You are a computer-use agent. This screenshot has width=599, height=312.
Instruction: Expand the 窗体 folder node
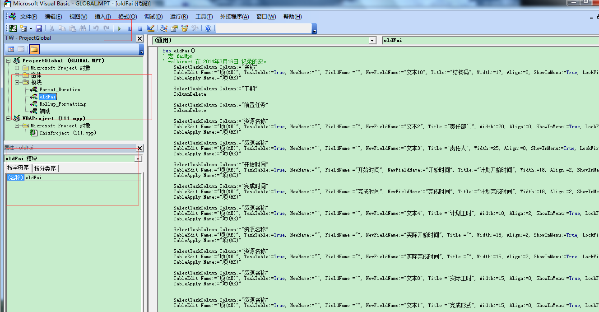coord(17,75)
